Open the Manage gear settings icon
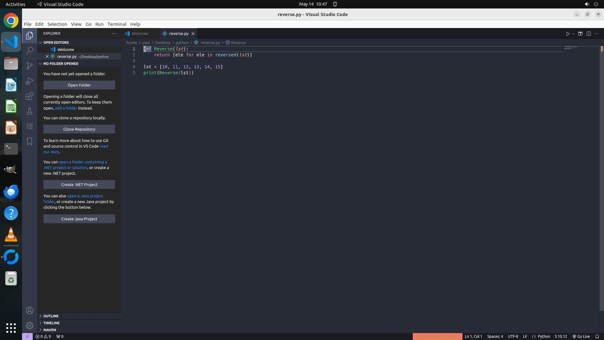The height and width of the screenshot is (340, 604). [30, 325]
